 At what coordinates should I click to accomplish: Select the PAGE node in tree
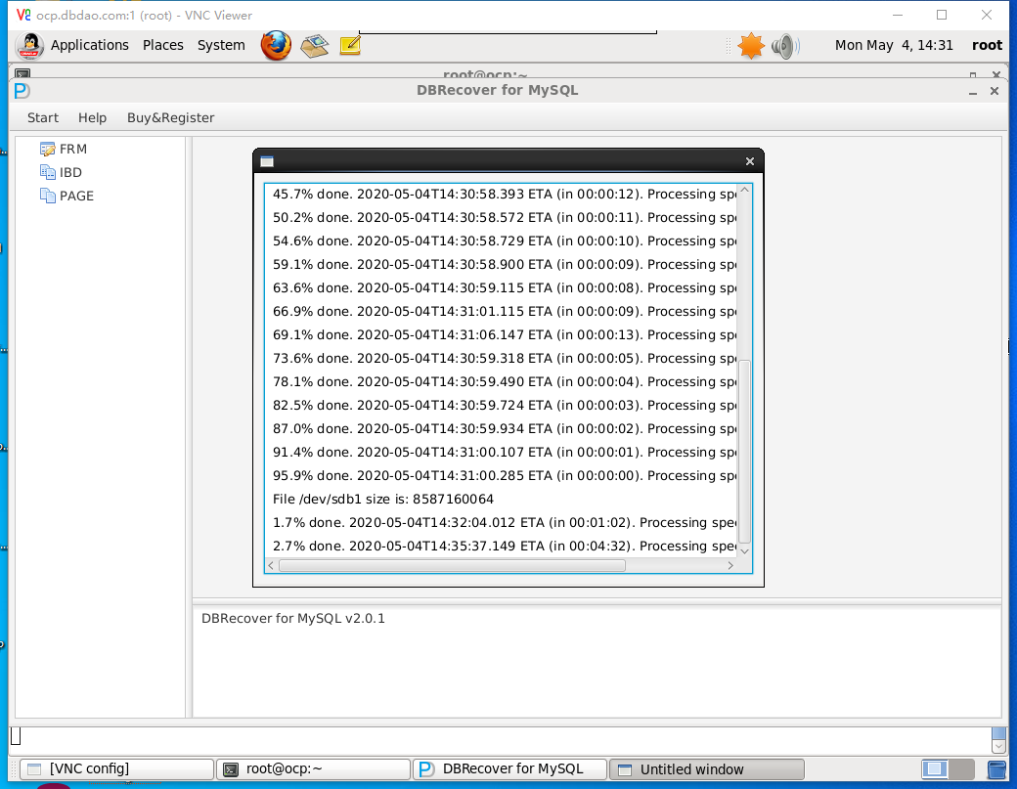click(76, 196)
